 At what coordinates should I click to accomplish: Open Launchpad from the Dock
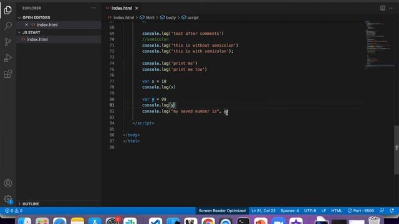click(42, 221)
